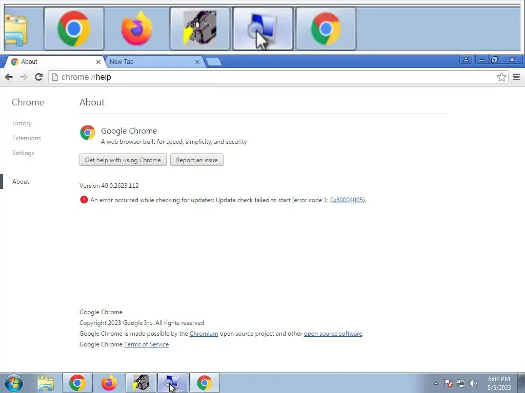Click the Firefox thumbnail in the top strip
This screenshot has width=525, height=393.
coord(137,29)
